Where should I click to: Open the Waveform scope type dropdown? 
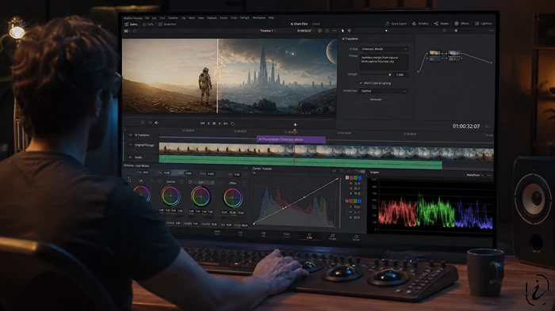(475, 175)
